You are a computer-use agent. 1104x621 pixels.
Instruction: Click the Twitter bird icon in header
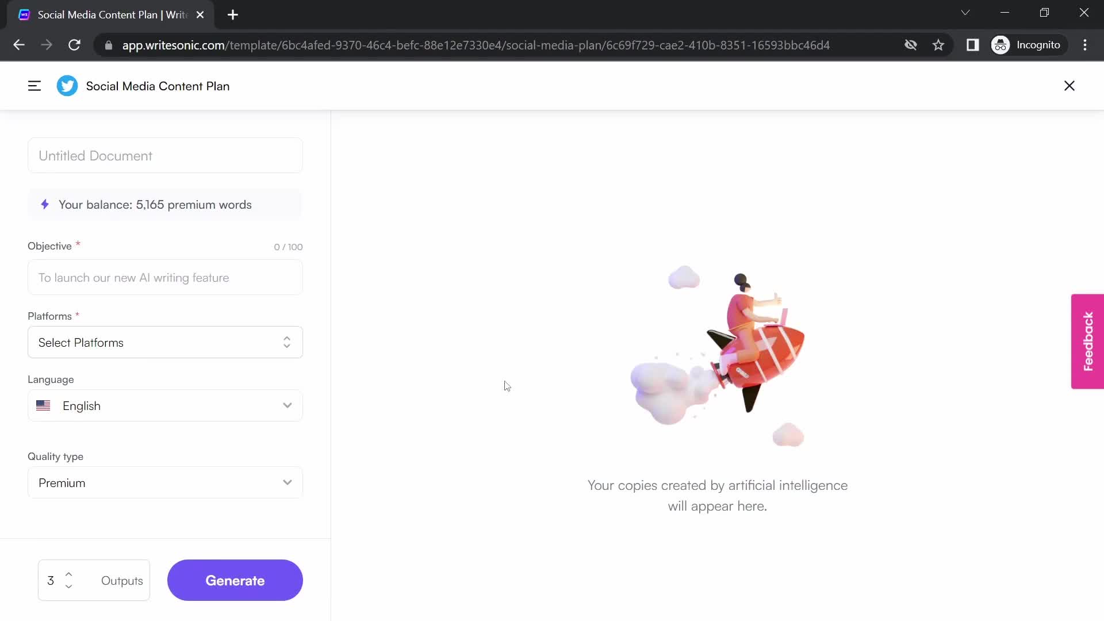point(67,86)
